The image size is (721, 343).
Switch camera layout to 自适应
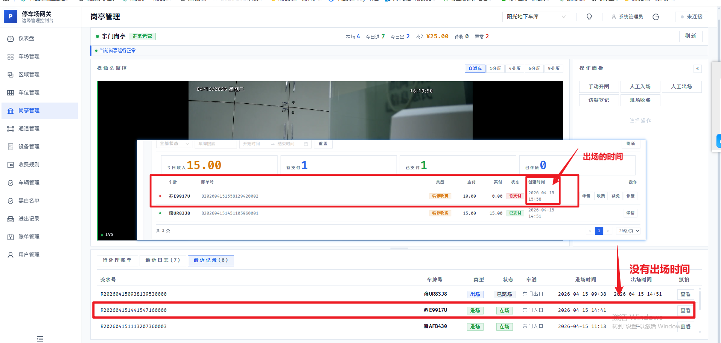[x=475, y=68]
